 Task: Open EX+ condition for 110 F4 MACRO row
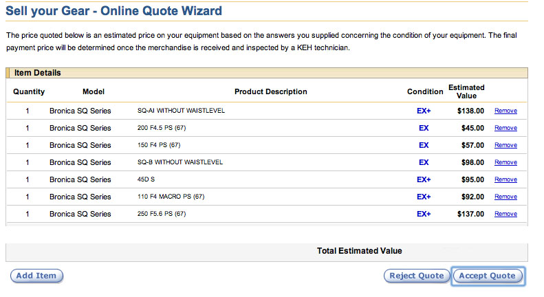pos(424,197)
